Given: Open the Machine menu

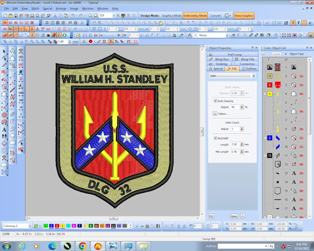Looking at the screenshot, I should tap(88, 9).
